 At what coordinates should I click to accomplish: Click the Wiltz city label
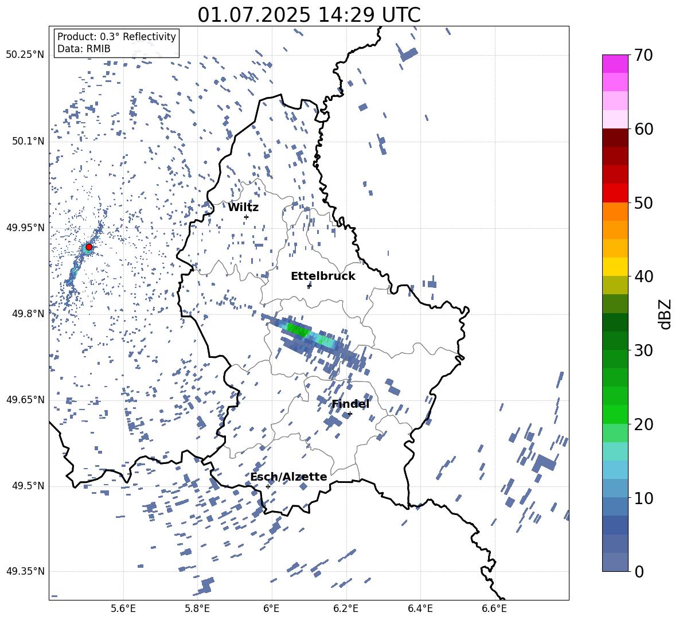point(243,208)
